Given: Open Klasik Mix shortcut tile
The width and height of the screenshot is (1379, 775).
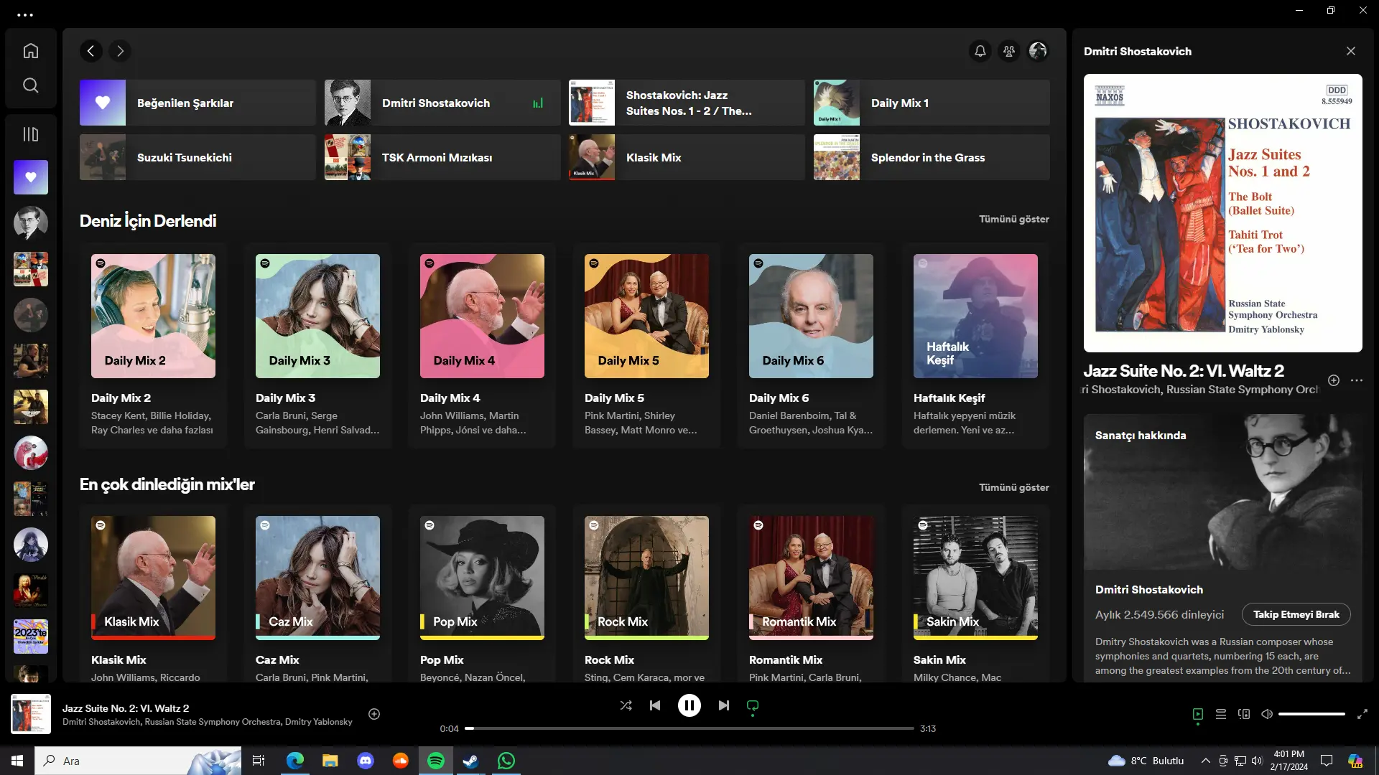Looking at the screenshot, I should [x=687, y=157].
